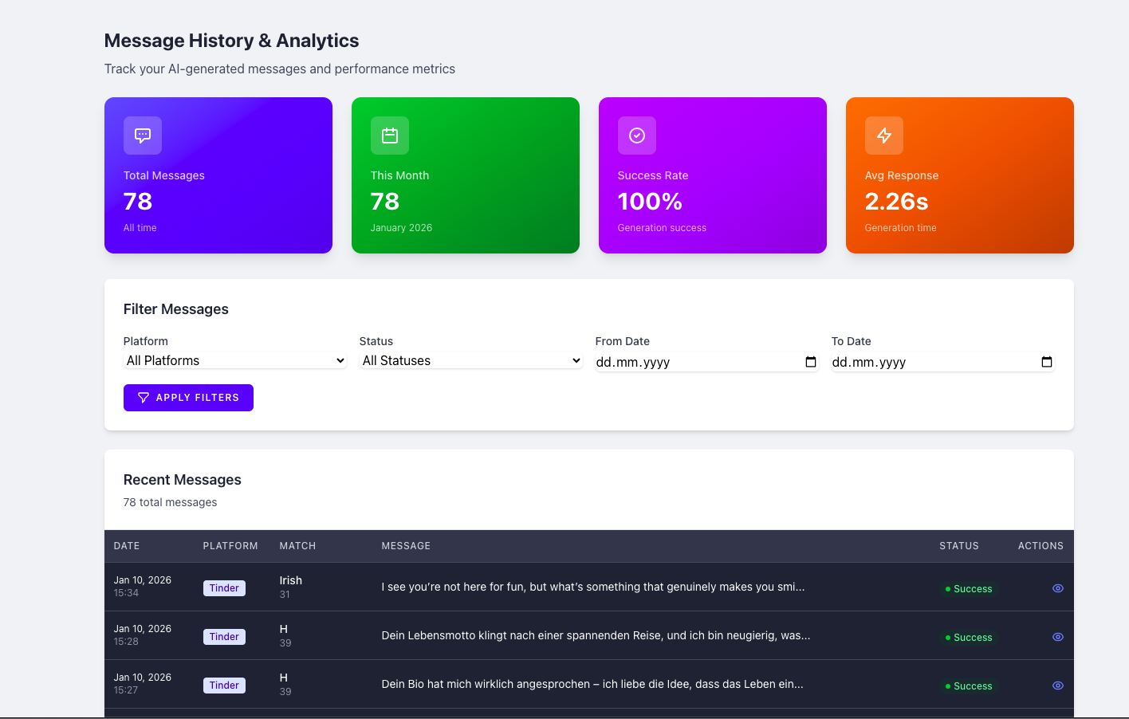Image resolution: width=1129 pixels, height=719 pixels.
Task: Select the Success status badge on the first row
Action: point(969,588)
